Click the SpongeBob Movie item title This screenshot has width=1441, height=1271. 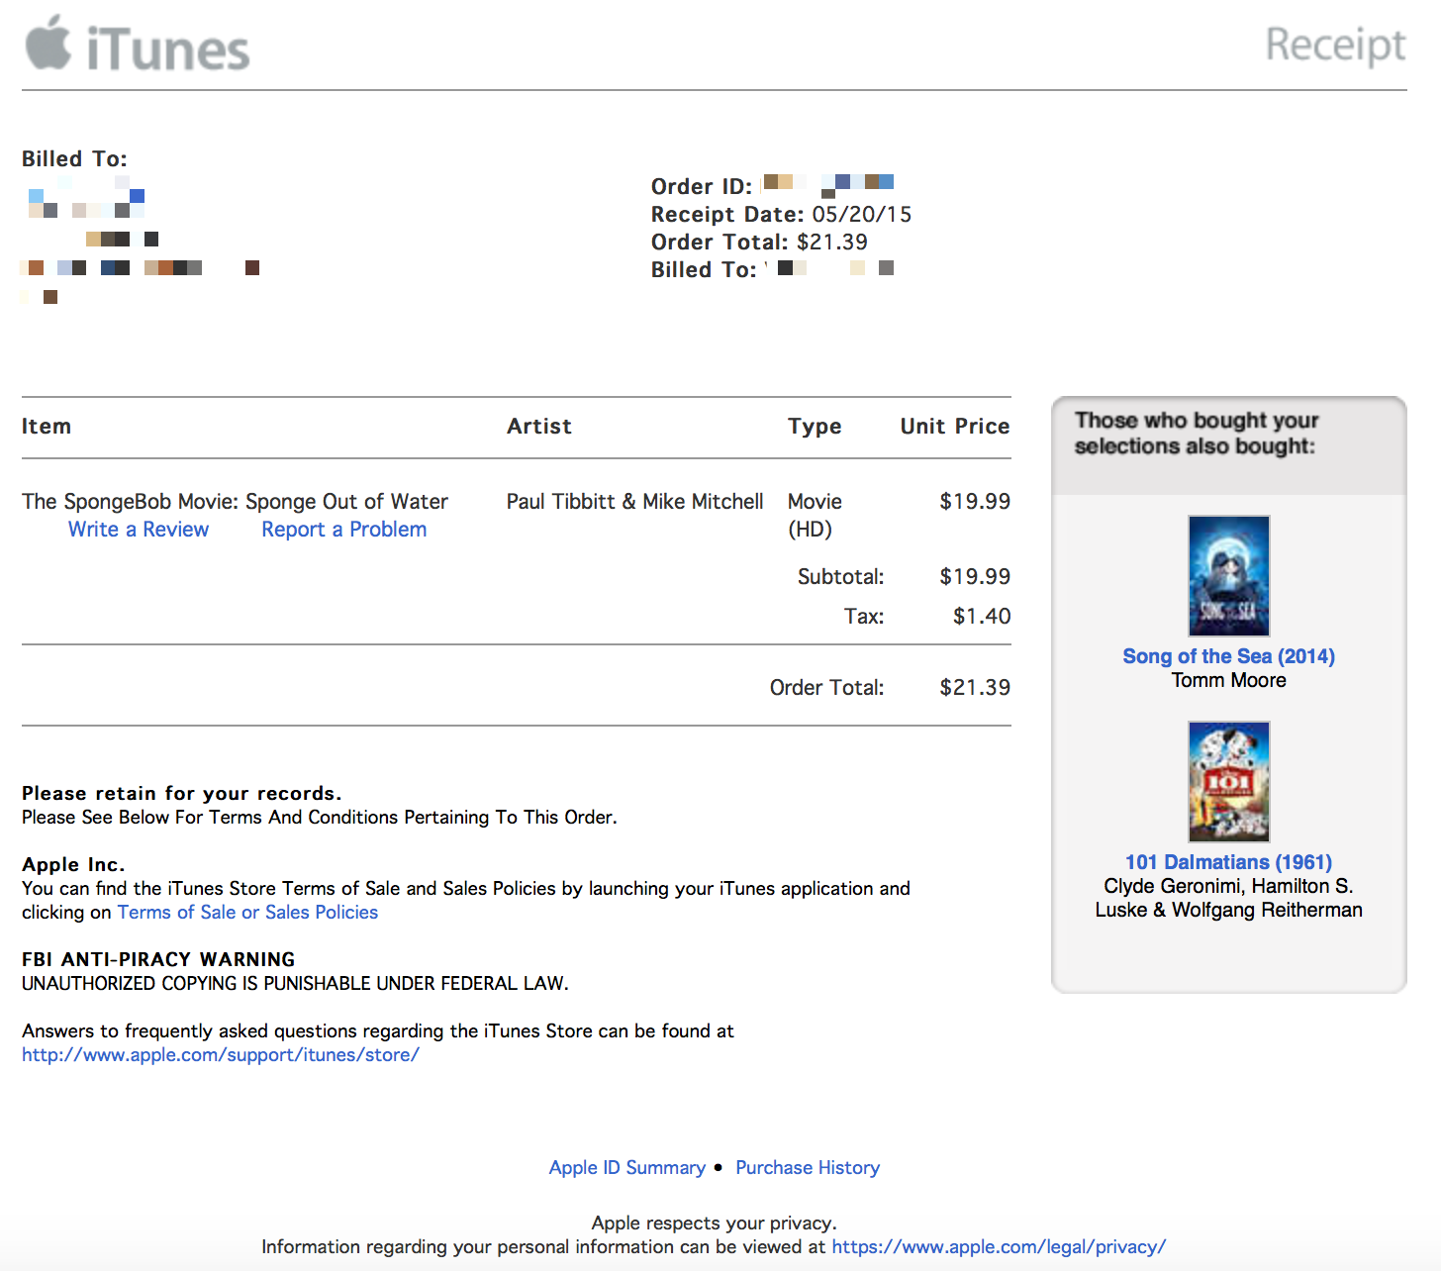(x=235, y=501)
